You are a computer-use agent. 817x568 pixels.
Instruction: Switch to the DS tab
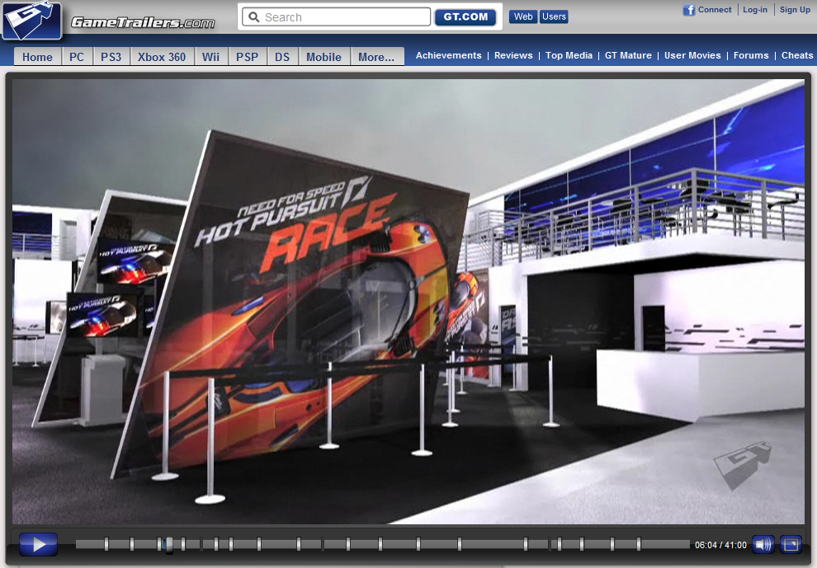282,57
